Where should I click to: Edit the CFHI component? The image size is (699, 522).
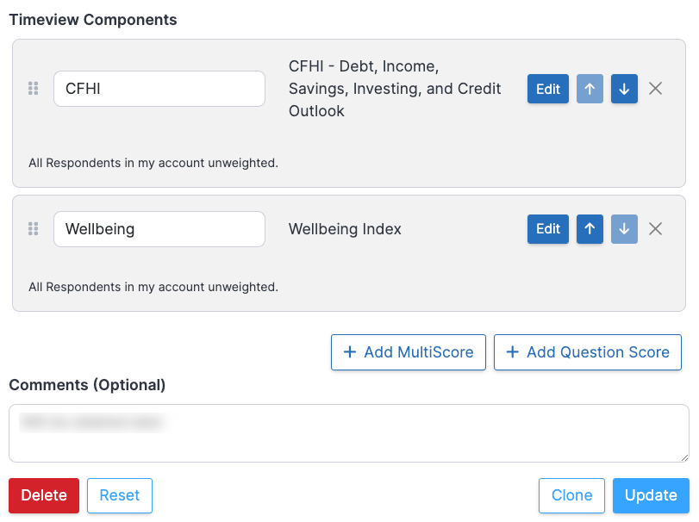point(548,89)
